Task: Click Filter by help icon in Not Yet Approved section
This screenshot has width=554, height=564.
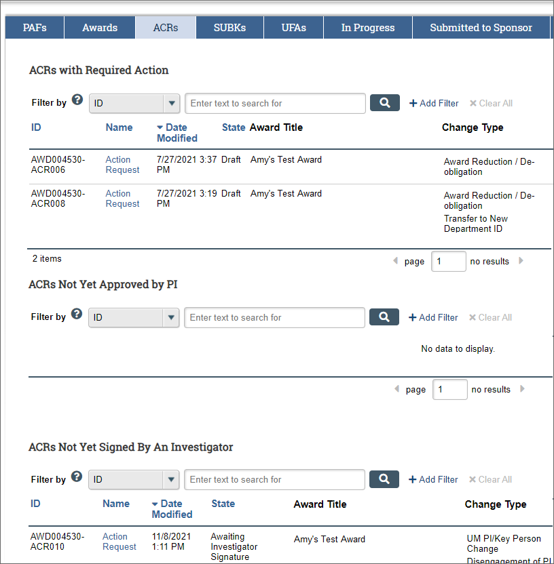Action: pyautogui.click(x=77, y=315)
